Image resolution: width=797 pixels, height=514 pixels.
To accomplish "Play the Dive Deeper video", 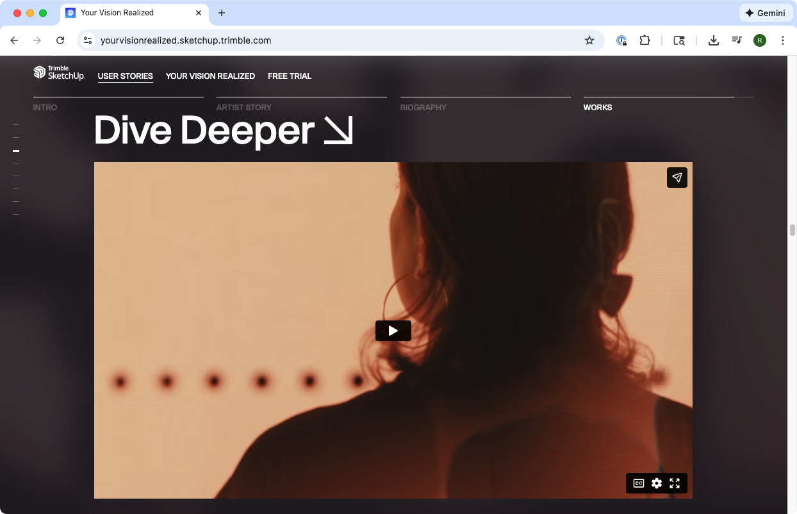I will click(393, 331).
